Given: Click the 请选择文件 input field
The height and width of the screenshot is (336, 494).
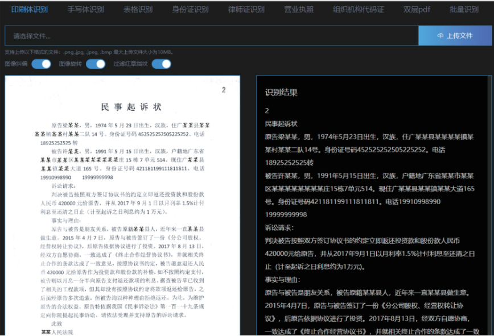Looking at the screenshot, I should tap(211, 35).
